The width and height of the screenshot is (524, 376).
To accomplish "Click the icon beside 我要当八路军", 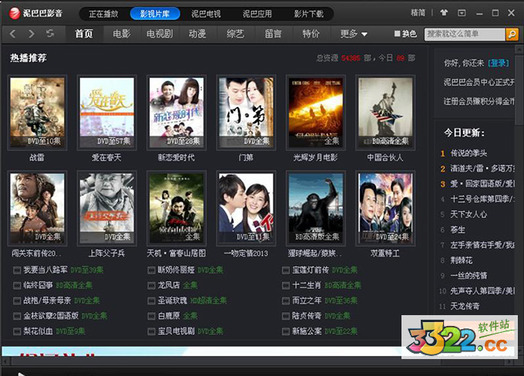I will pyautogui.click(x=17, y=270).
